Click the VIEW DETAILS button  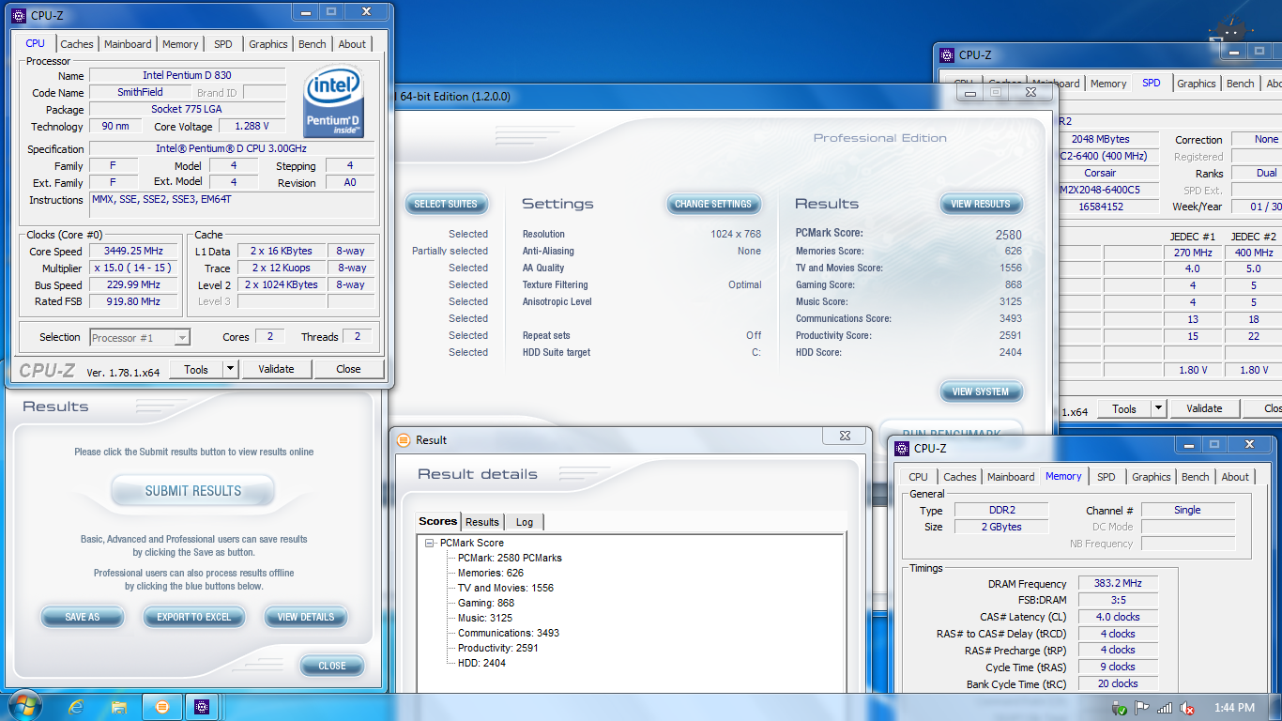(306, 617)
